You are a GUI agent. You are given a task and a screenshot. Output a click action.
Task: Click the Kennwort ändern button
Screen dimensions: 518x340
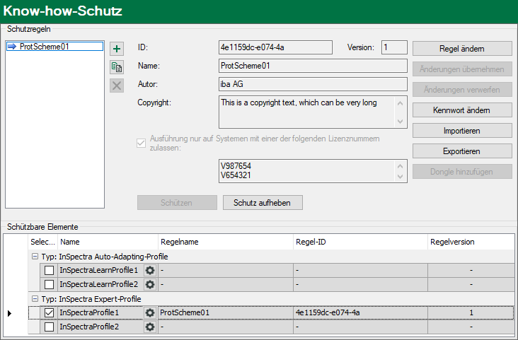(461, 110)
